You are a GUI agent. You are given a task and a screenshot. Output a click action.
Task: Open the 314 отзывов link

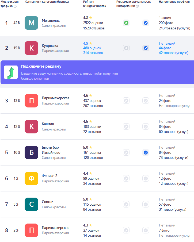click(x=93, y=53)
